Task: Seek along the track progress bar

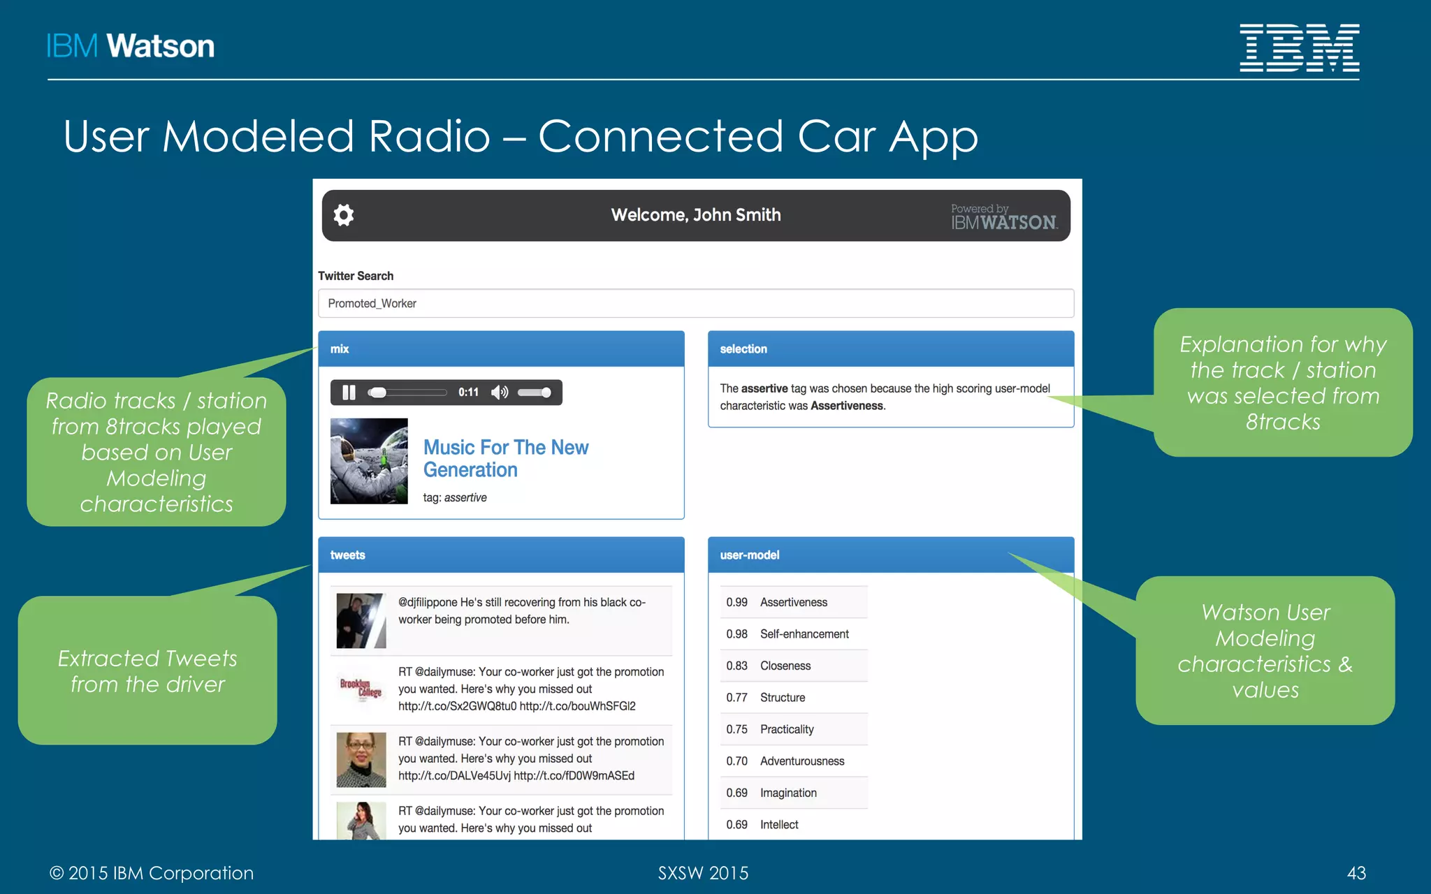Action: [407, 393]
